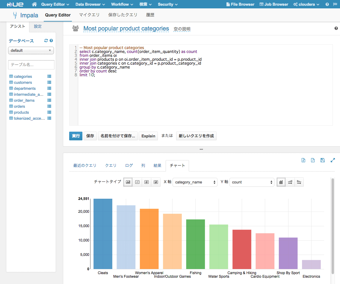
Task: Download results as Excel file icon
Action: click(303, 160)
